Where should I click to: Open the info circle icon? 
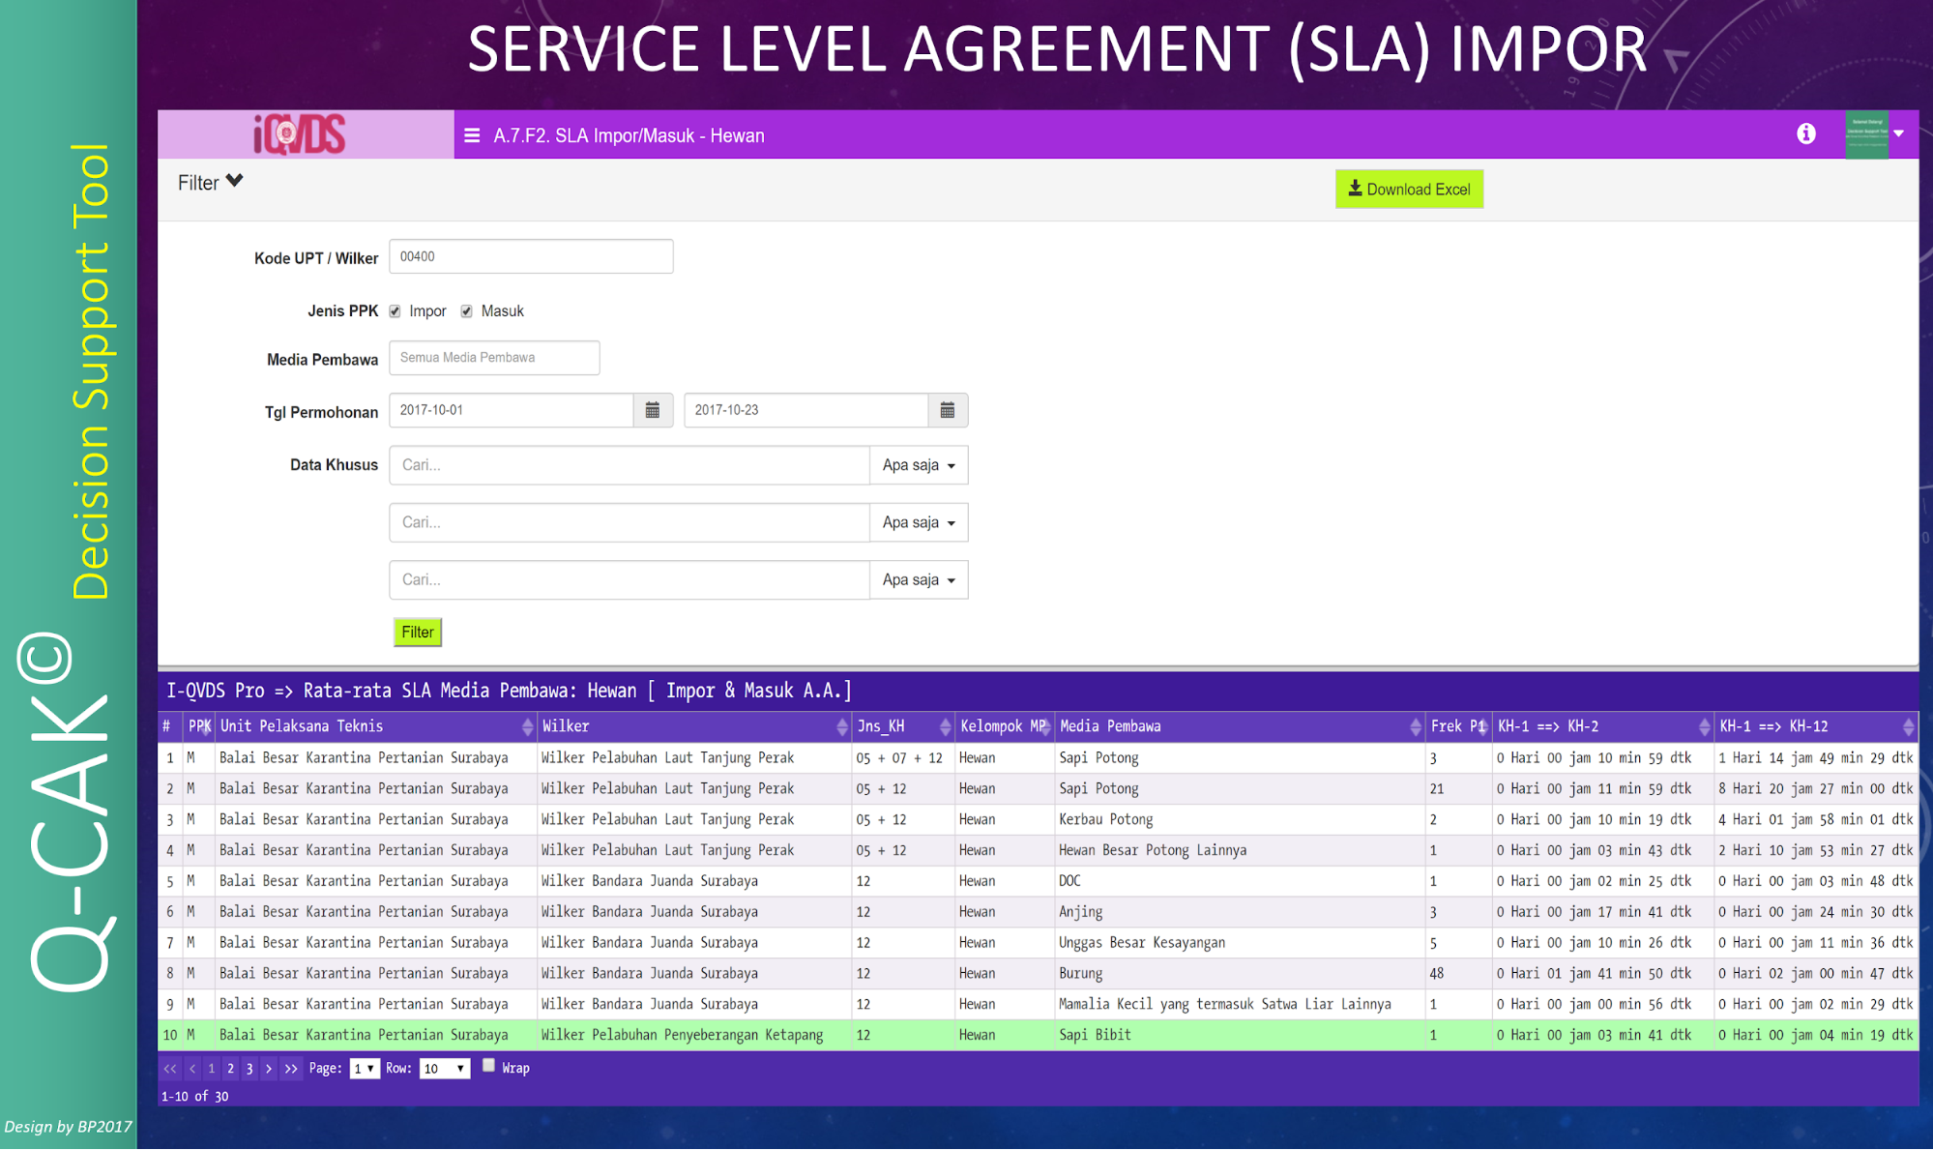pos(1805,134)
